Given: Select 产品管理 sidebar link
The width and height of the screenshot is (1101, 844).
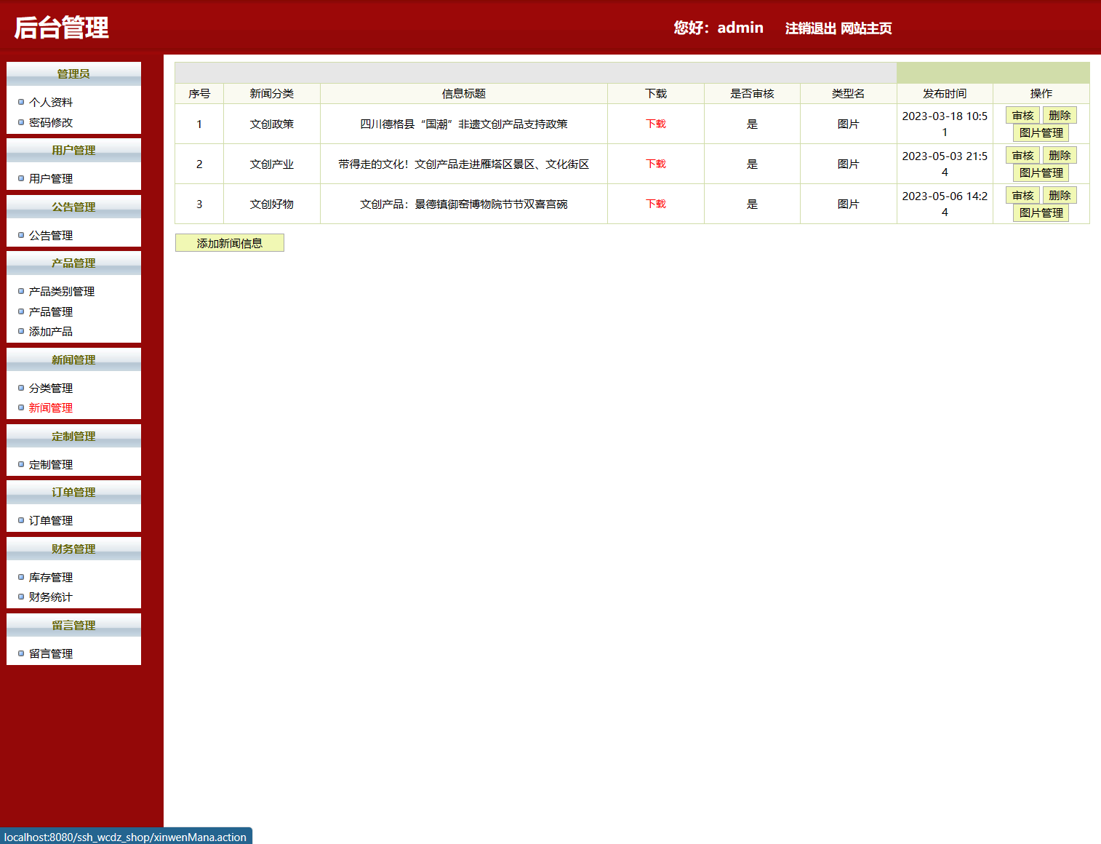Looking at the screenshot, I should (x=51, y=312).
